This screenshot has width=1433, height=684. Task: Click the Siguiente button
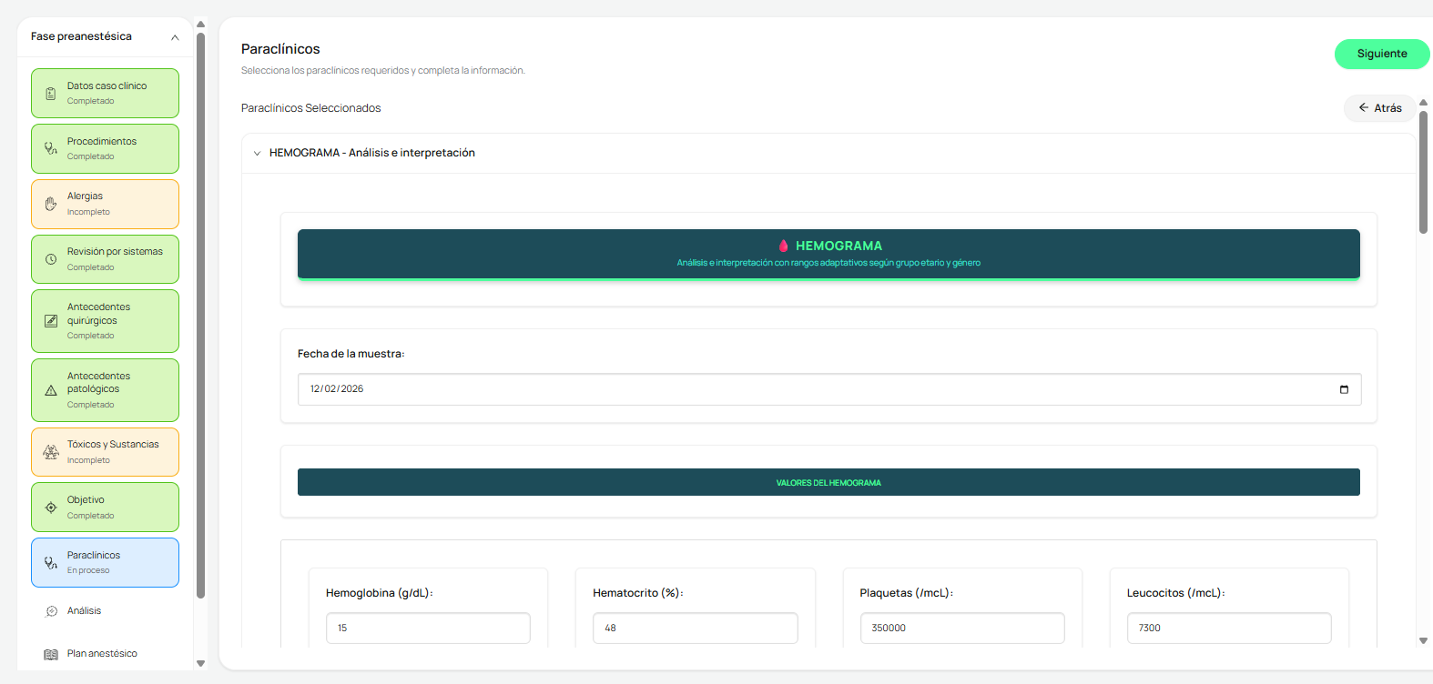[1382, 54]
